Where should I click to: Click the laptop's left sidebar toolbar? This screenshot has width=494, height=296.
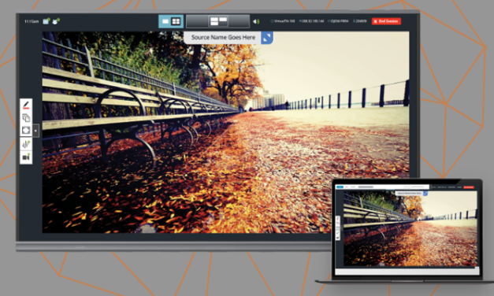338,228
